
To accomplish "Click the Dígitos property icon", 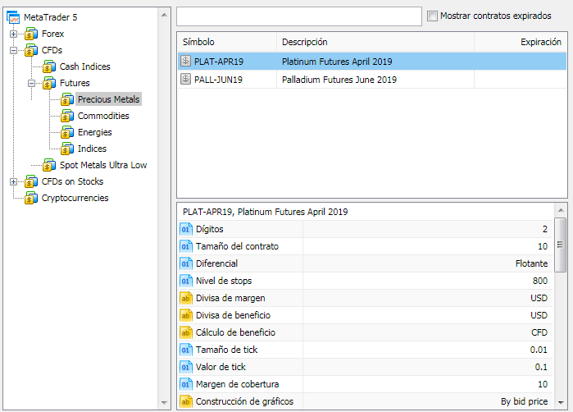I will click(x=185, y=229).
